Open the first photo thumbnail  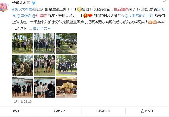point(22,43)
